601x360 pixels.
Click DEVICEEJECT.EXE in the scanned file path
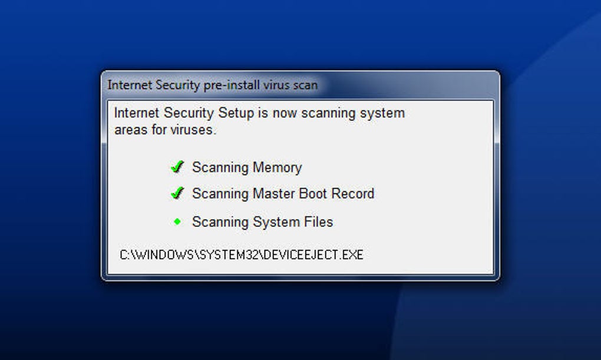(x=313, y=255)
